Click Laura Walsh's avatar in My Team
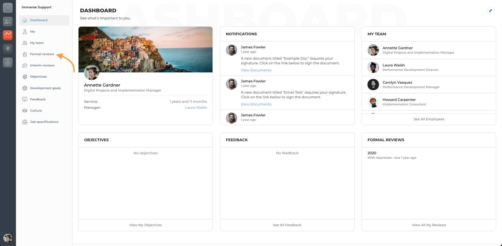 [x=373, y=67]
